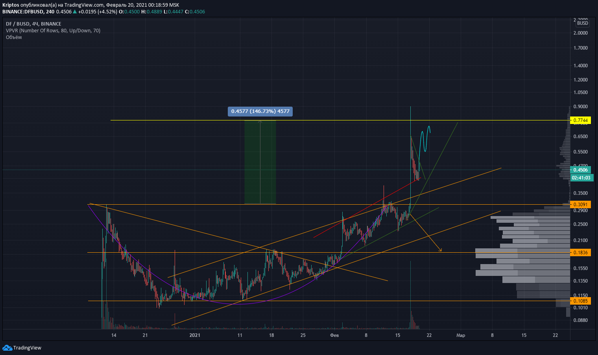Click the 21 date label on the time axis
The image size is (598, 355).
pos(145,335)
